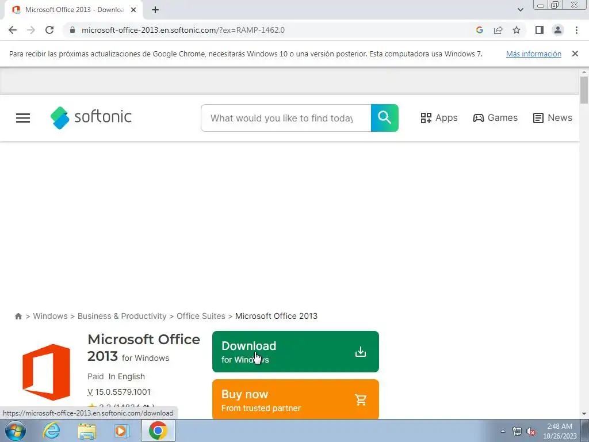589x442 pixels.
Task: Show hidden system tray icons
Action: coord(503,431)
